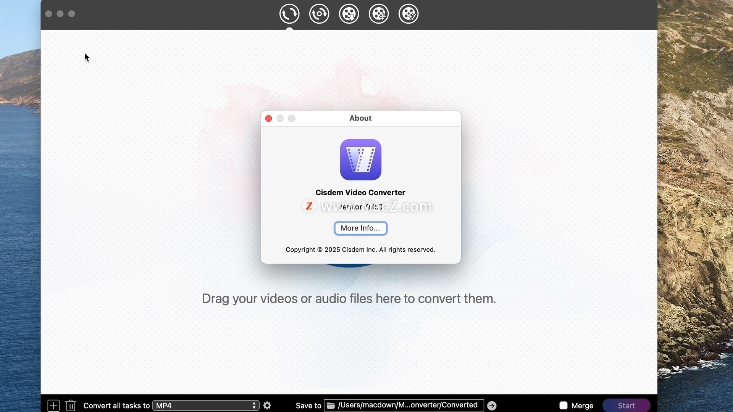
Task: Click the Cisdem Video Converter app logo
Action: click(360, 159)
